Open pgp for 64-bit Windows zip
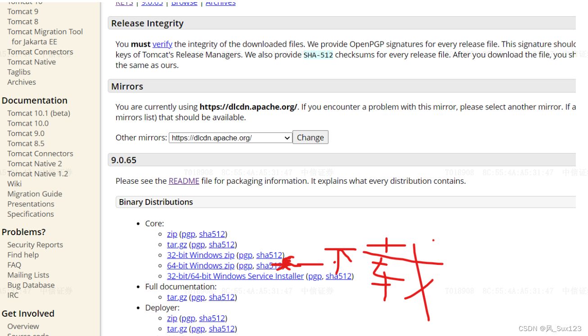 point(246,266)
